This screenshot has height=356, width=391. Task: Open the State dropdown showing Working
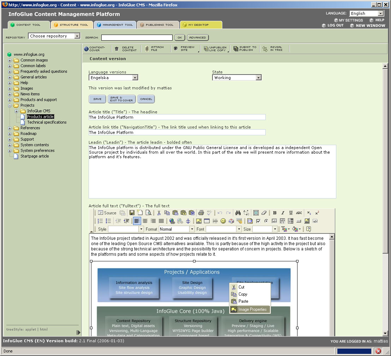(237, 78)
